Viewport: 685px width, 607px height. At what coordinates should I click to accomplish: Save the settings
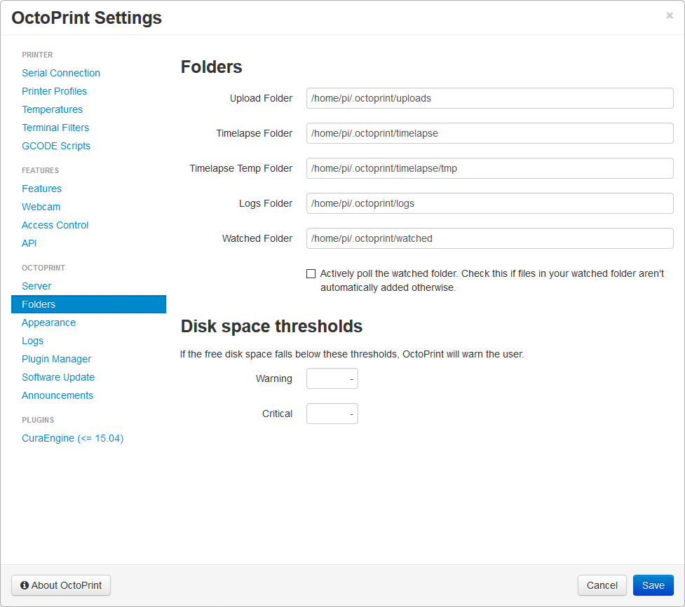pos(653,585)
